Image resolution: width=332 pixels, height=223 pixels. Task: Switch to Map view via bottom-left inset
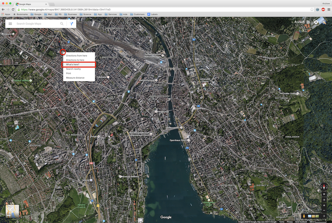point(12,211)
